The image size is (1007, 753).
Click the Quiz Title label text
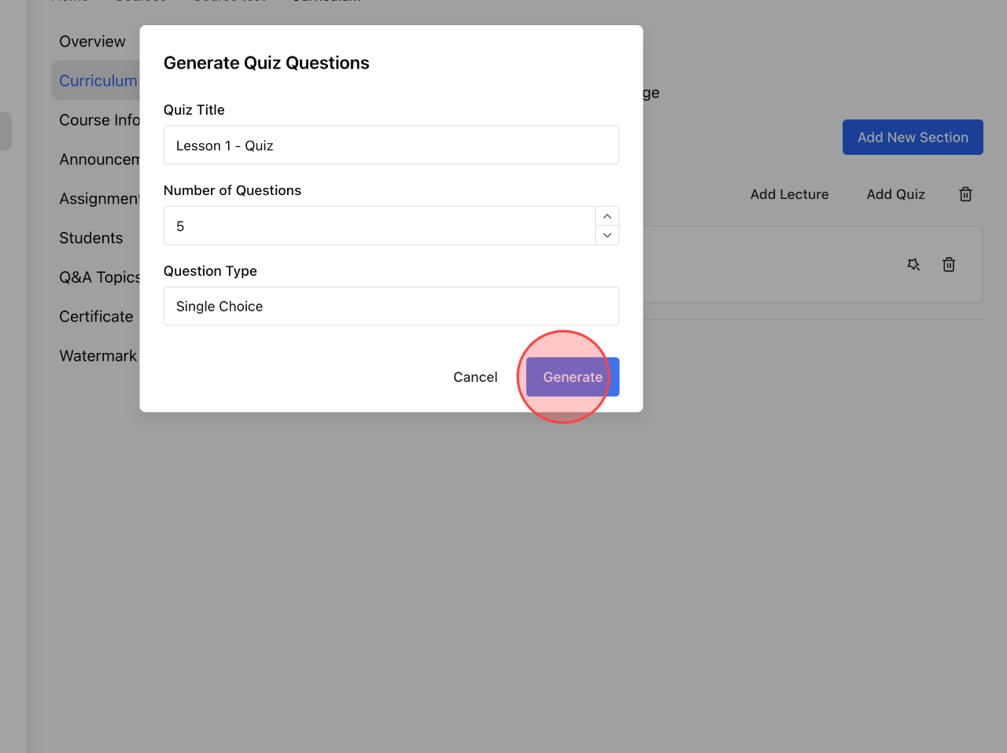click(194, 110)
